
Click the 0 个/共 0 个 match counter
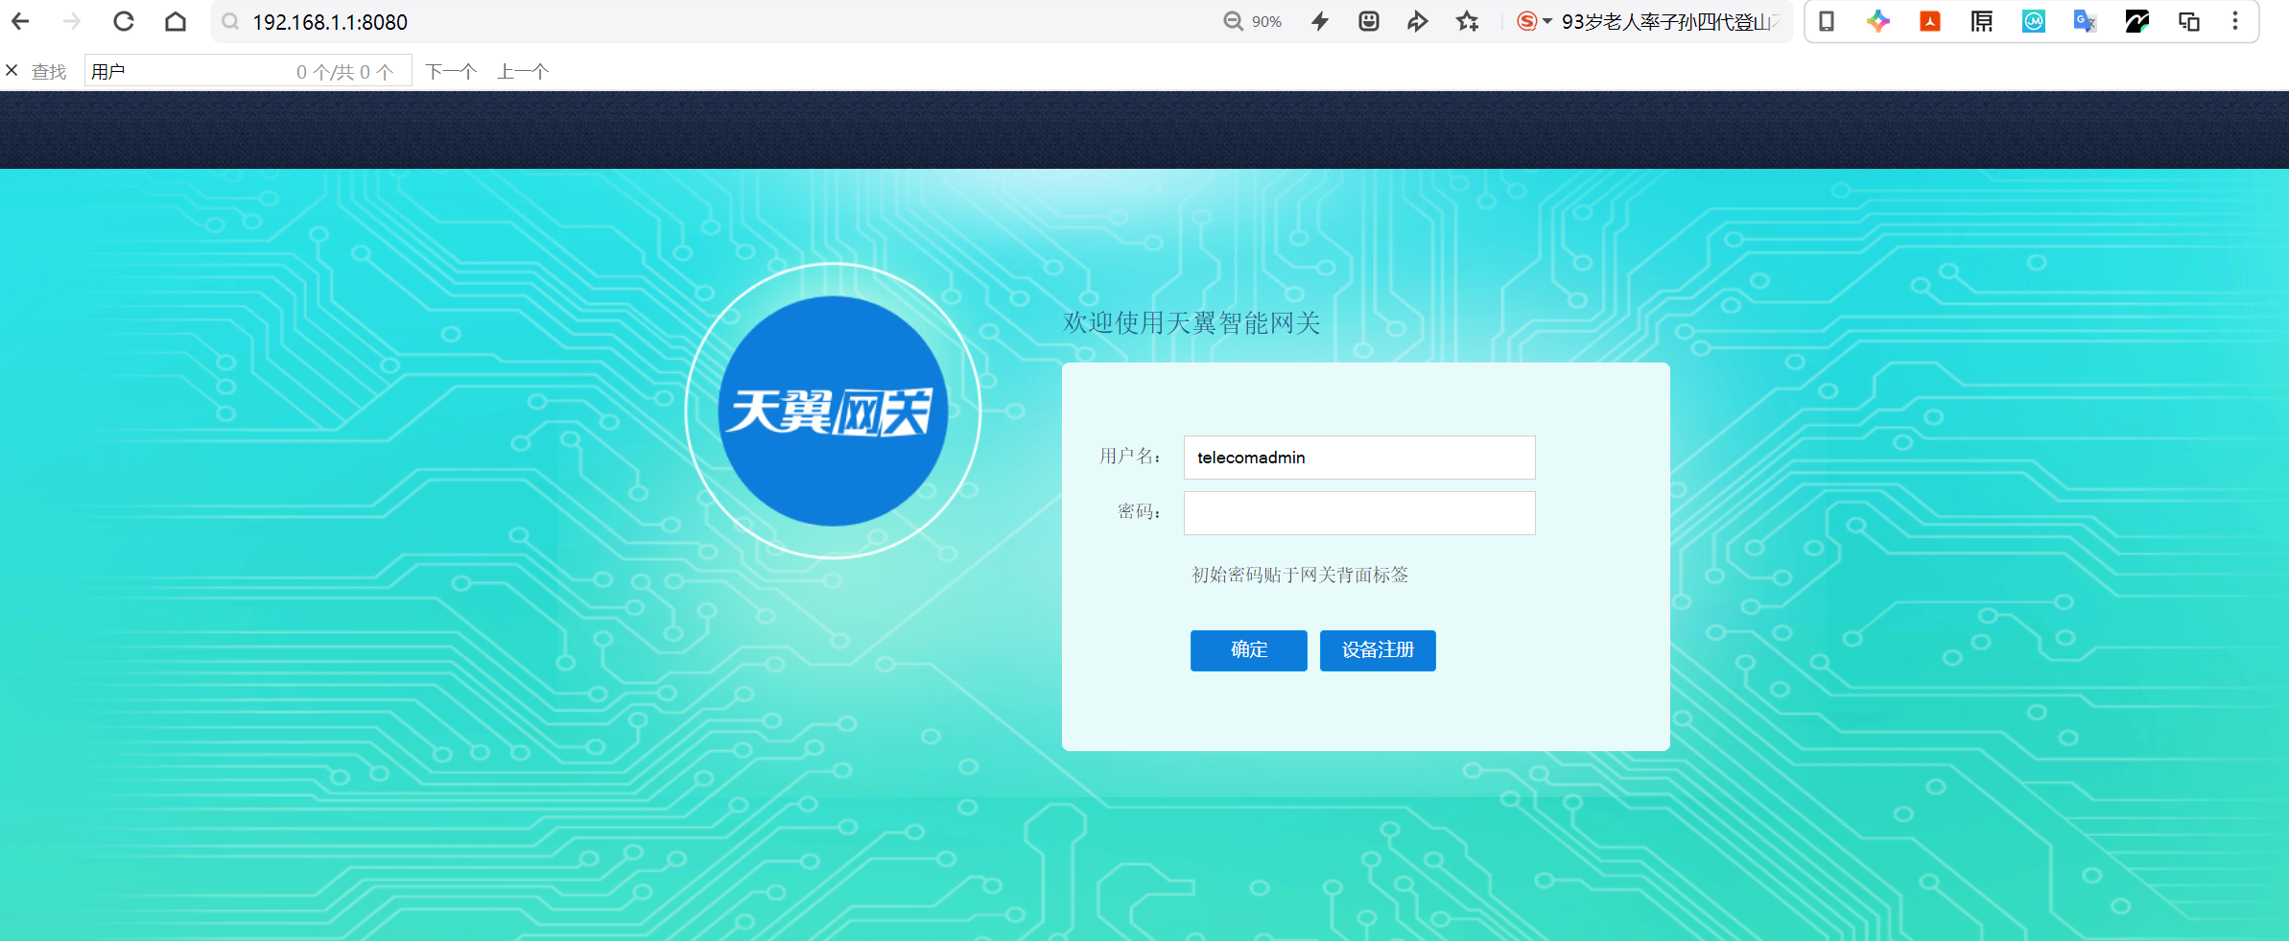coord(345,72)
